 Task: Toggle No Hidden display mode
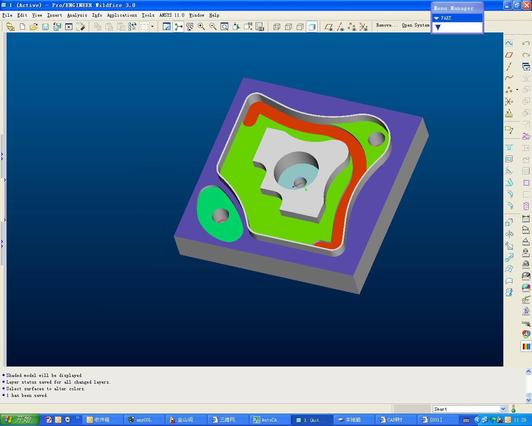(x=300, y=27)
